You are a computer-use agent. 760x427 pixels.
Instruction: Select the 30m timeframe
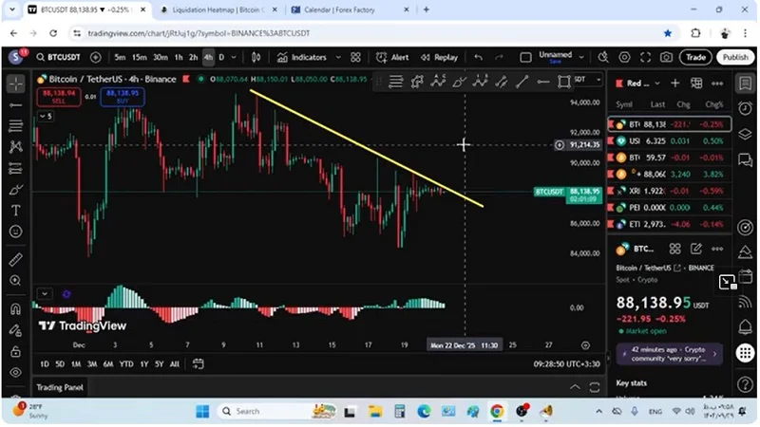point(161,57)
